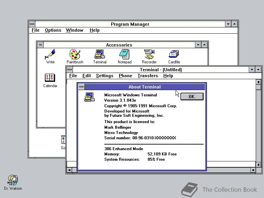Viewport: 264px width, 198px height.
Task: Open Accessories window control menu box
Action: tap(40, 45)
